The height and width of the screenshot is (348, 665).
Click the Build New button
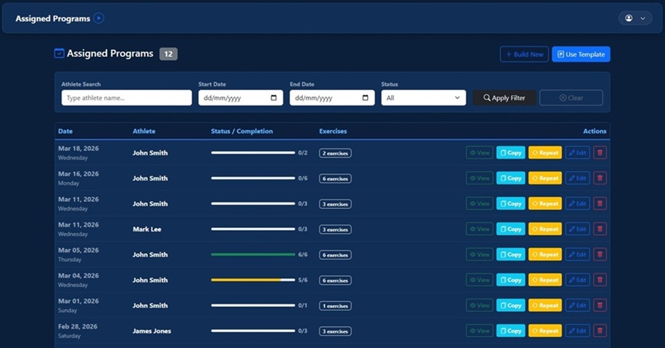pyautogui.click(x=524, y=54)
